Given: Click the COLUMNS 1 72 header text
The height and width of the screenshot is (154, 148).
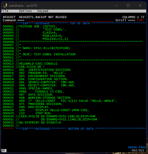Looking at the screenshot, I should pos(133,17).
